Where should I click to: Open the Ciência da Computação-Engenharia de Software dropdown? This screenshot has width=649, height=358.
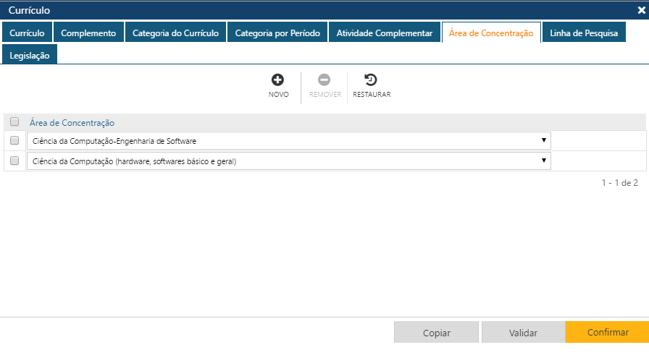(288, 141)
